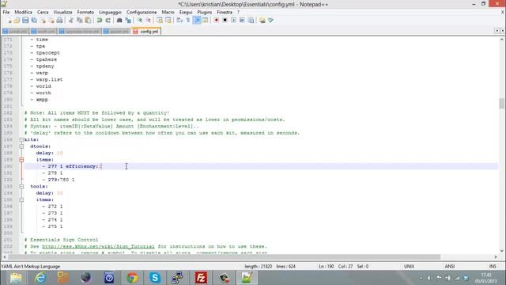Viewport: 506px width, 285px height.
Task: Click the Save All toolbar icon
Action: (33, 21)
